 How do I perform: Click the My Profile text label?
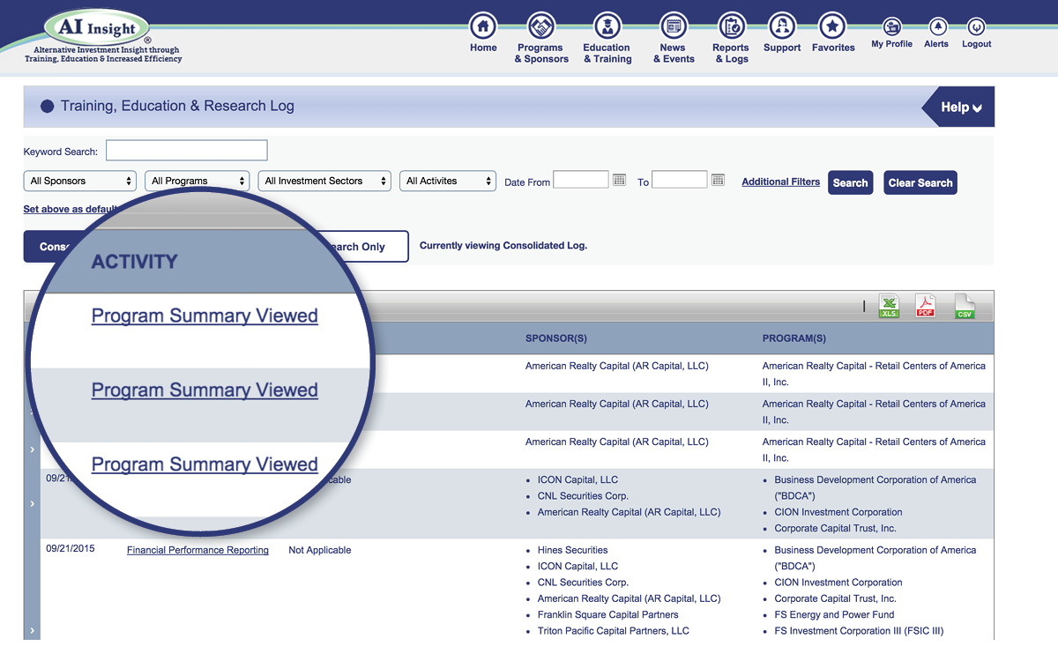point(892,44)
